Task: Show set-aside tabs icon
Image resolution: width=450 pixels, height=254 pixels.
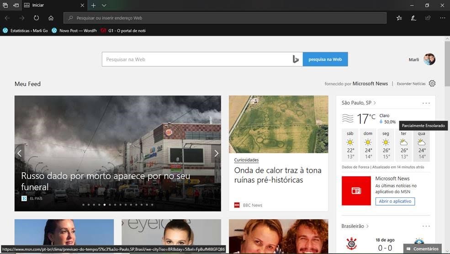Action: tap(5, 5)
